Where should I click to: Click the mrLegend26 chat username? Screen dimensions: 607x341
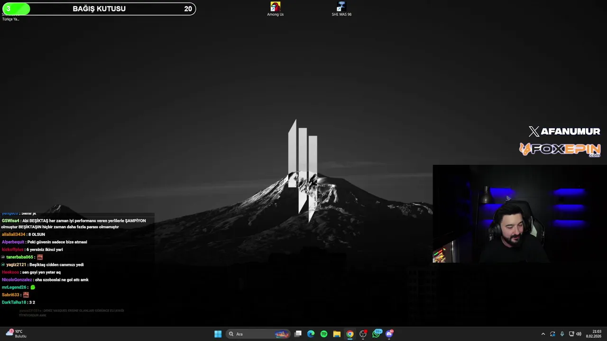click(14, 287)
